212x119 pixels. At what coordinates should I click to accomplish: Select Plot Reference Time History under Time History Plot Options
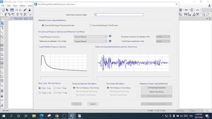click(119, 88)
